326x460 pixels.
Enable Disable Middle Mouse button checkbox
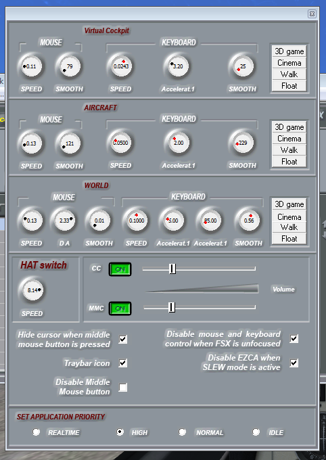pyautogui.click(x=123, y=387)
